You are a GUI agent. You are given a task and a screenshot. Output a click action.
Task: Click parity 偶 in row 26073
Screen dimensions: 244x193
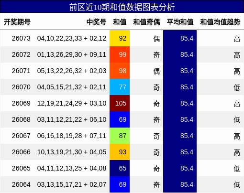coord(156,39)
